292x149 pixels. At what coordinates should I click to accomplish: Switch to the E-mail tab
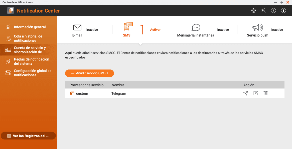pos(77,35)
